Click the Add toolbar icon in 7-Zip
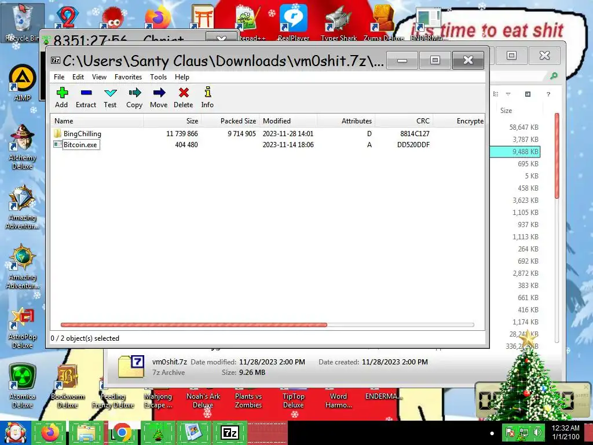Image resolution: width=593 pixels, height=445 pixels. pos(61,97)
